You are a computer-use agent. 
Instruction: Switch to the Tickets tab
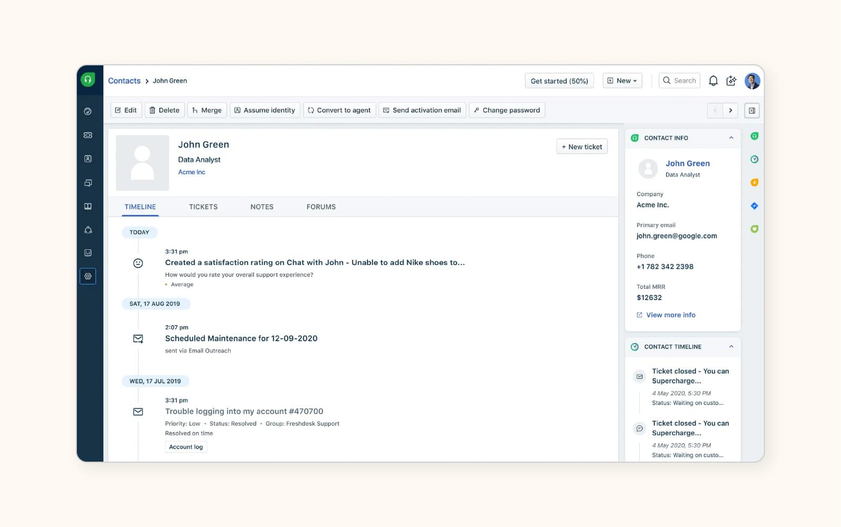[x=203, y=207]
